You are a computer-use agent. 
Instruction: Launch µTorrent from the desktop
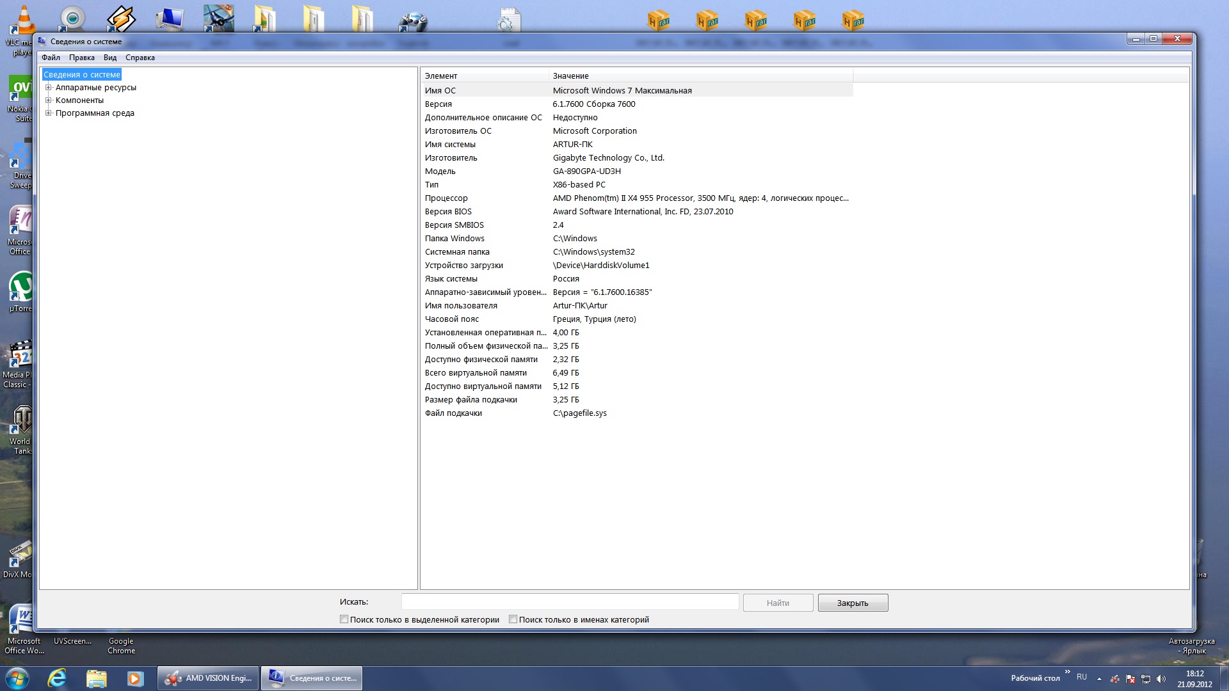(20, 292)
